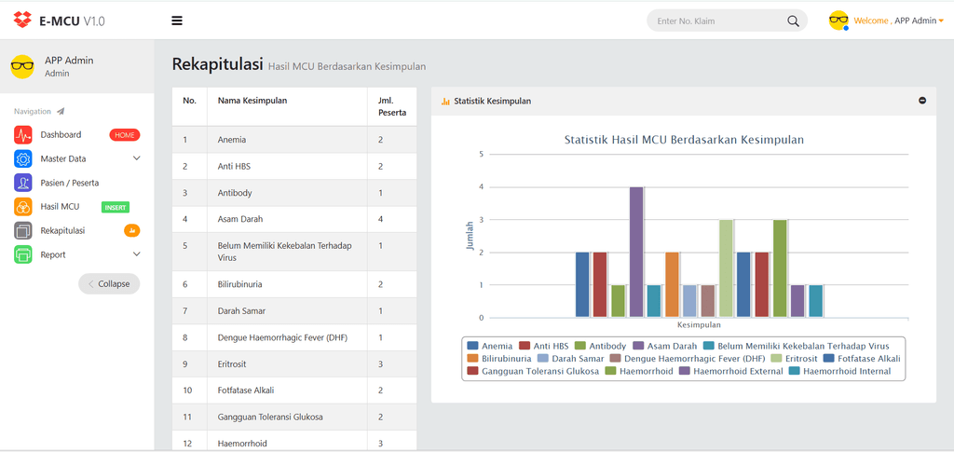Expand the Report chevron
The width and height of the screenshot is (954, 452).
pos(136,254)
